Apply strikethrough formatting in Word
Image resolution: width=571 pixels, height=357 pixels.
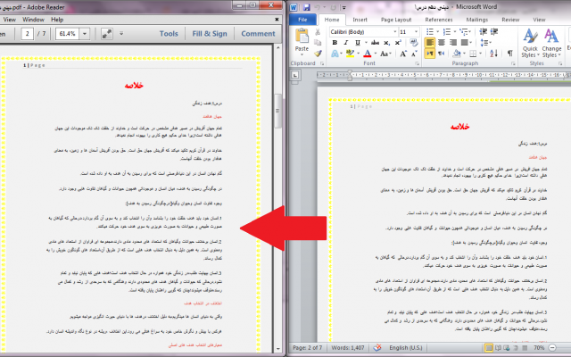point(375,43)
